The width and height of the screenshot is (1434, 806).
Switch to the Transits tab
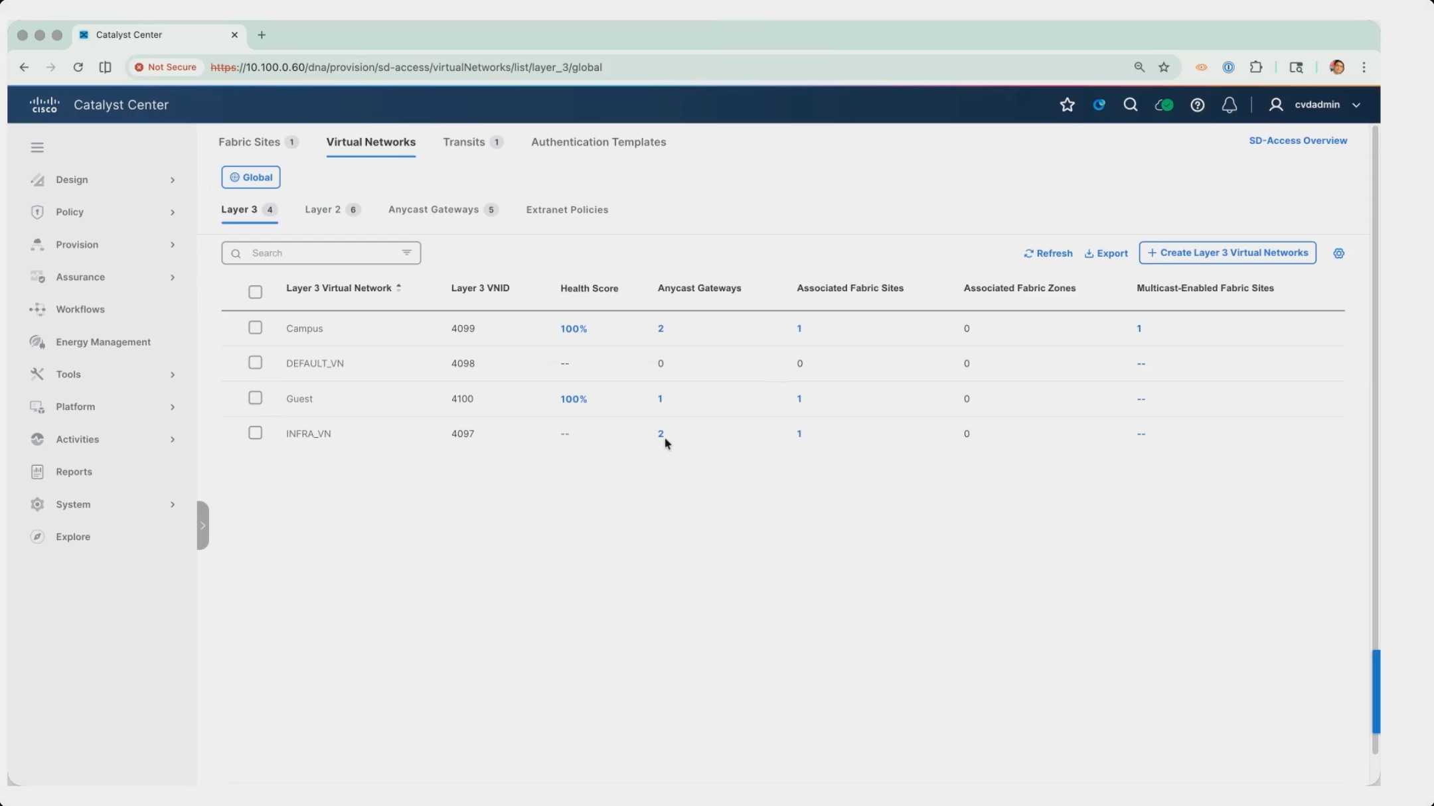[473, 142]
